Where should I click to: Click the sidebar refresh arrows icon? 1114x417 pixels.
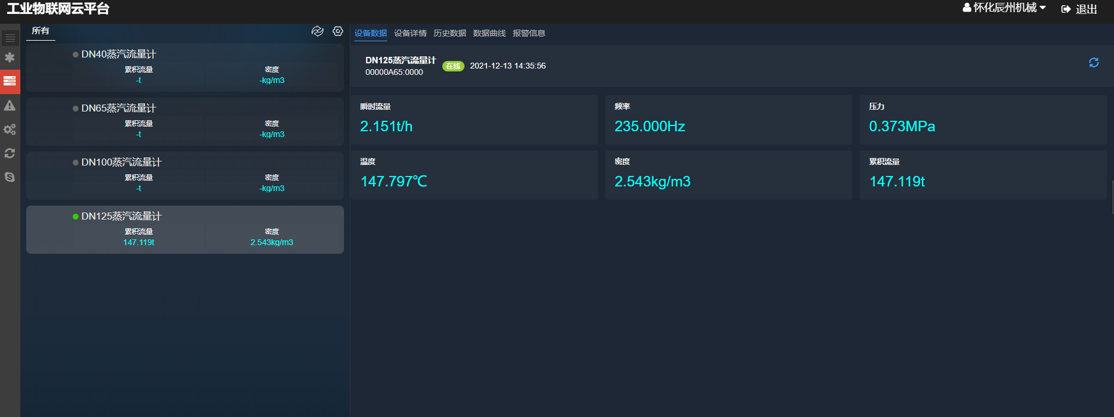point(10,153)
